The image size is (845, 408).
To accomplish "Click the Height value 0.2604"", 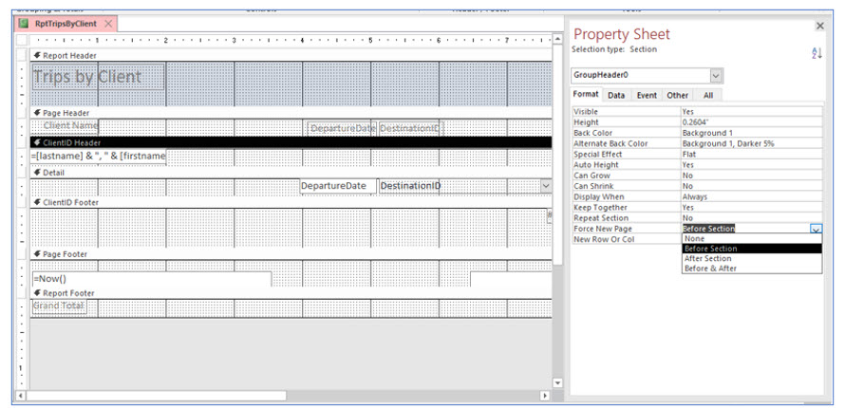I will tap(752, 122).
